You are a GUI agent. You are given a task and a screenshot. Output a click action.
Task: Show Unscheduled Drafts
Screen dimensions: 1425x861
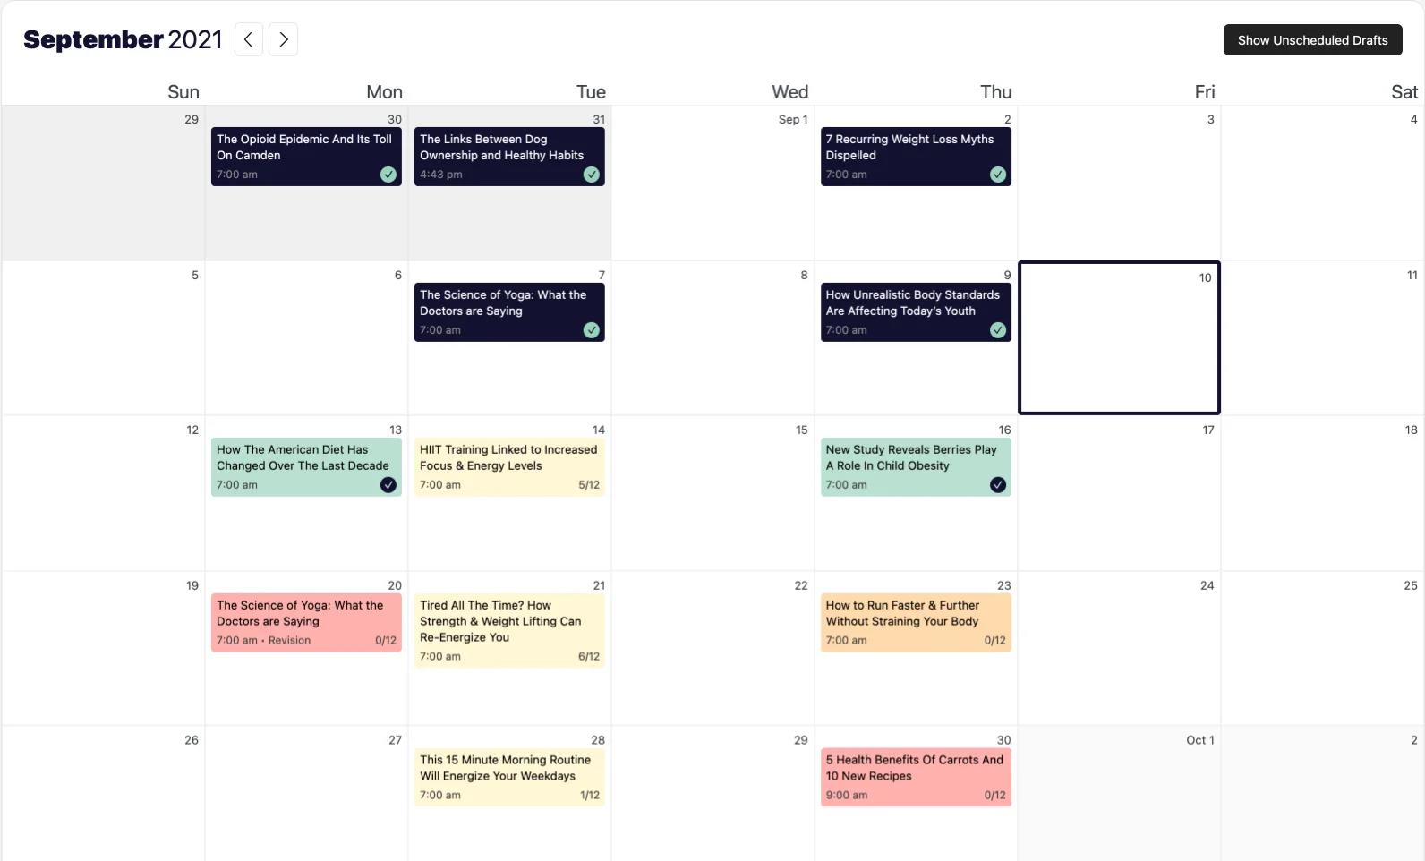[x=1312, y=39]
